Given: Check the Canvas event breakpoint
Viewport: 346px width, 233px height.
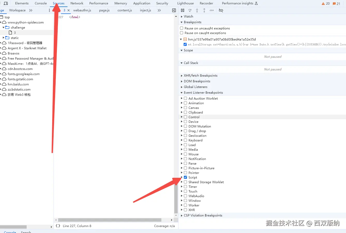Looking at the screenshot, I should coord(185,108).
